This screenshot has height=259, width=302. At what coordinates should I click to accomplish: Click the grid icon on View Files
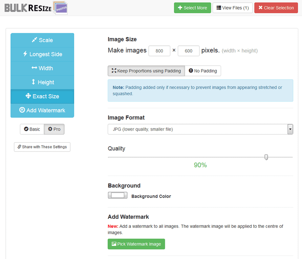[219, 8]
